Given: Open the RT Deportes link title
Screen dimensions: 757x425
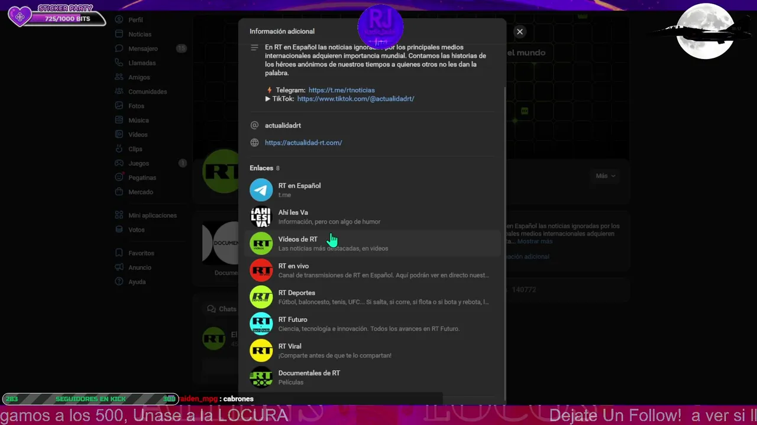Looking at the screenshot, I should tap(296, 293).
